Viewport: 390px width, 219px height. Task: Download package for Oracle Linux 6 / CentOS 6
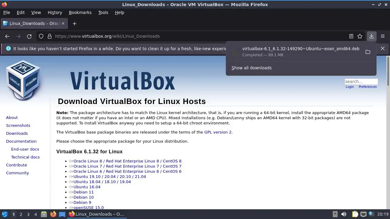[127, 172]
